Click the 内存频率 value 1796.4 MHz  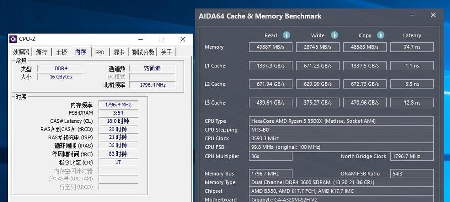pyautogui.click(x=118, y=105)
